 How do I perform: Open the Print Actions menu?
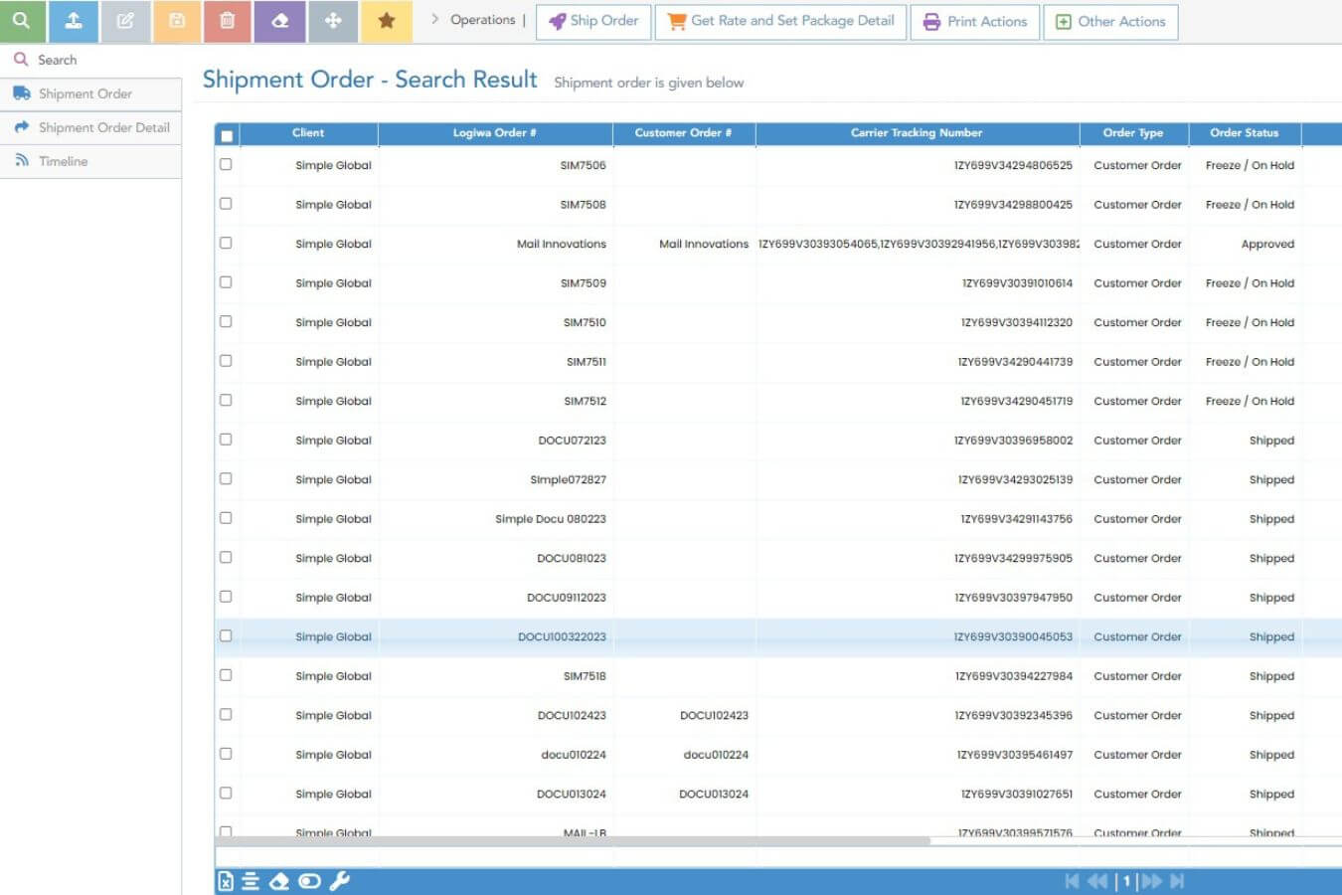pyautogui.click(x=975, y=22)
